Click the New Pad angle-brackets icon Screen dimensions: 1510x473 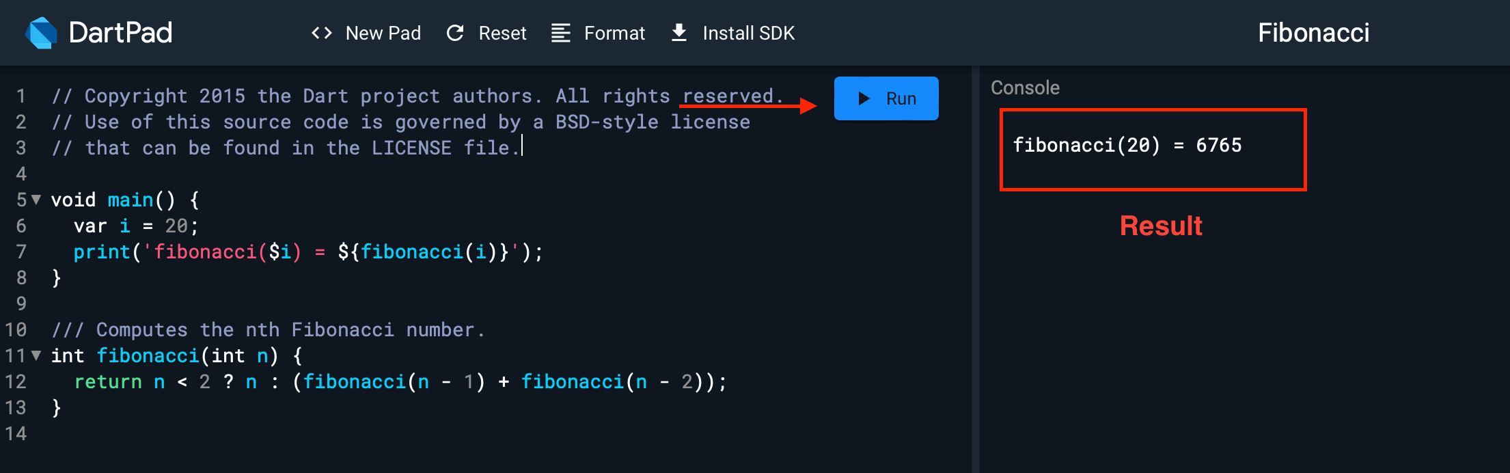pos(322,33)
